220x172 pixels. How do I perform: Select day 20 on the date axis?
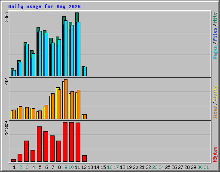[135, 167]
